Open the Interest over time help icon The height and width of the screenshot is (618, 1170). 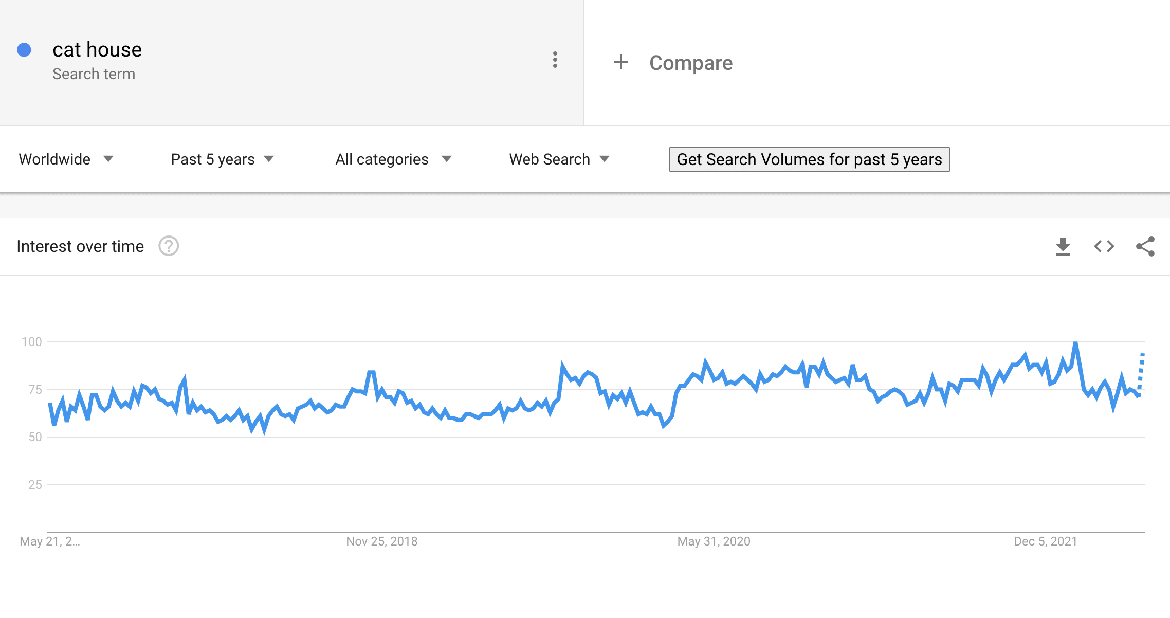tap(169, 246)
